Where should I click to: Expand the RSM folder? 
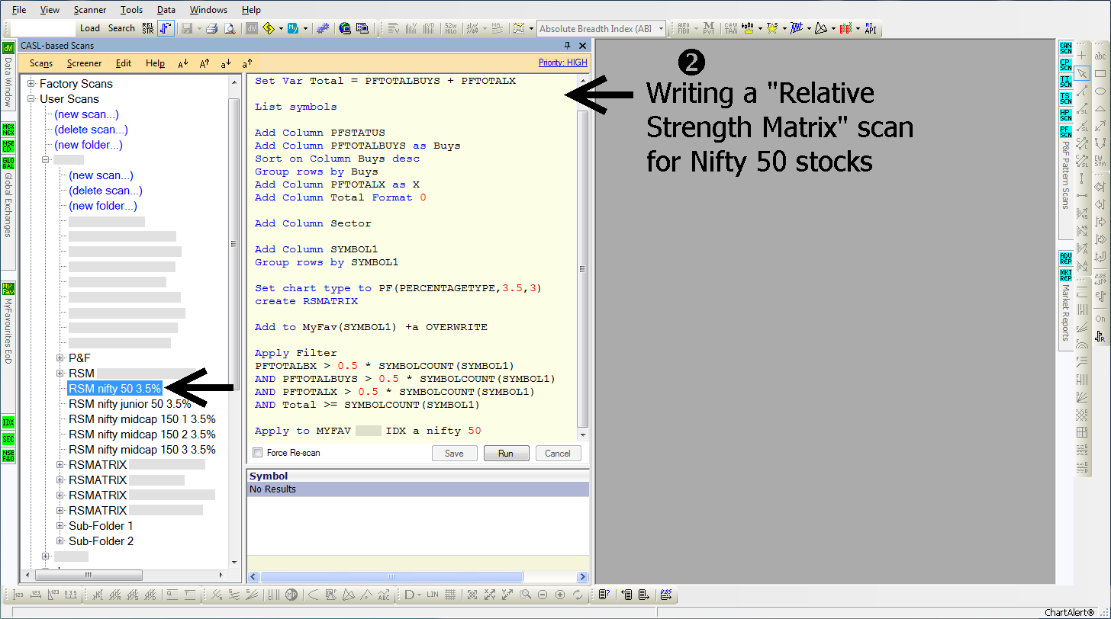(60, 373)
